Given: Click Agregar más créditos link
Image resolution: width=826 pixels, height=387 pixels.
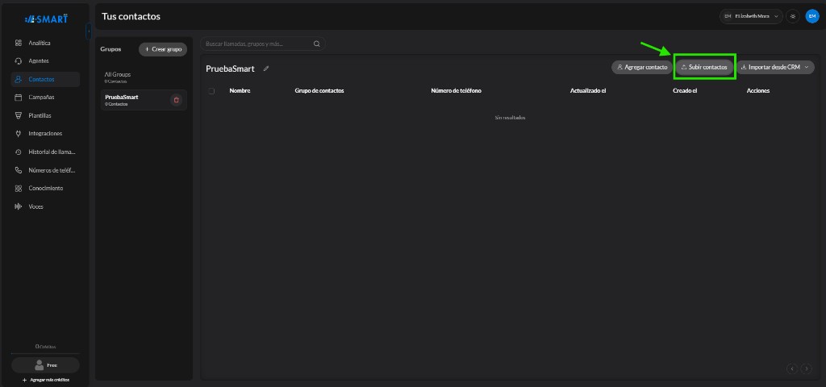Looking at the screenshot, I should tap(45, 380).
